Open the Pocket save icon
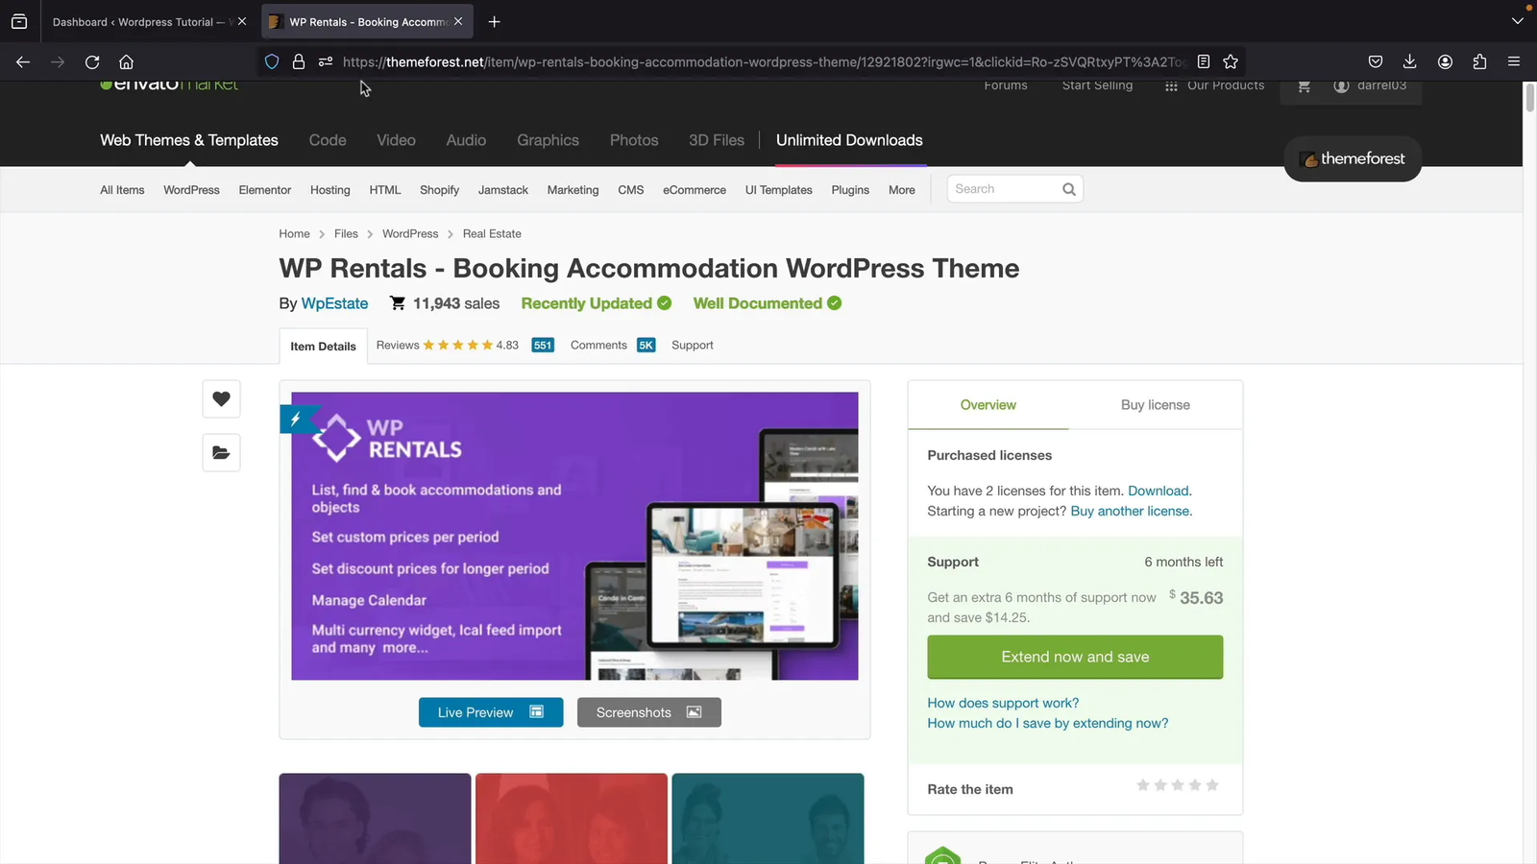This screenshot has width=1537, height=864. [x=1376, y=61]
